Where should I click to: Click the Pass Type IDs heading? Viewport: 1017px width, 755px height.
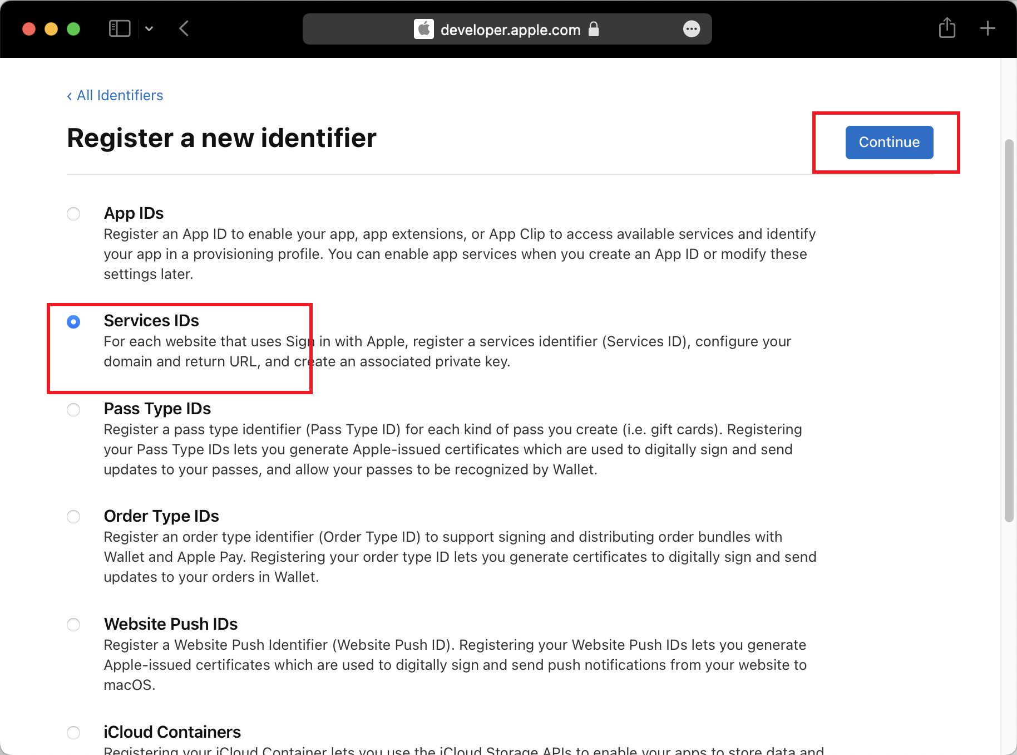[x=157, y=409]
